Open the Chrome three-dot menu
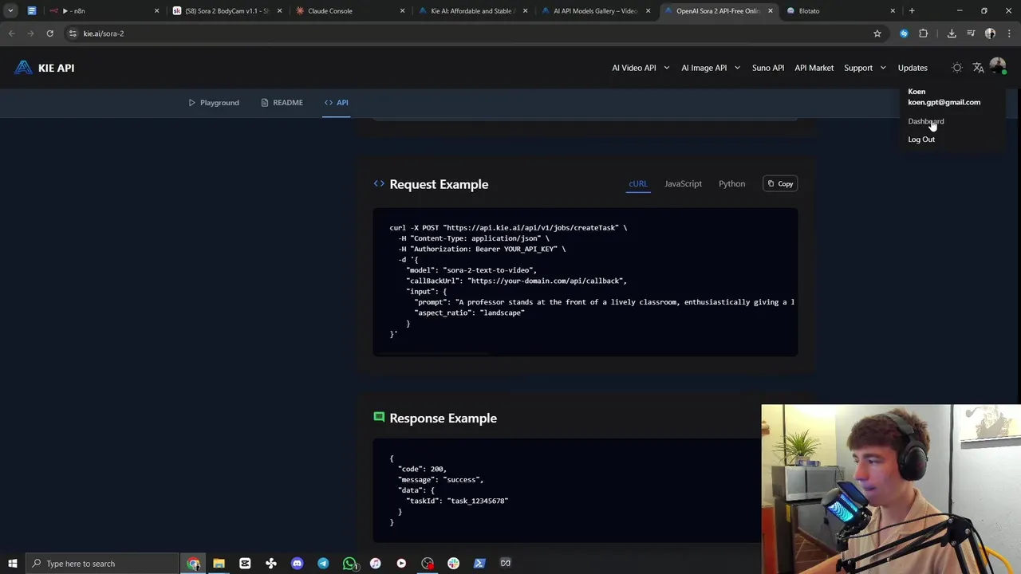 click(x=1009, y=33)
